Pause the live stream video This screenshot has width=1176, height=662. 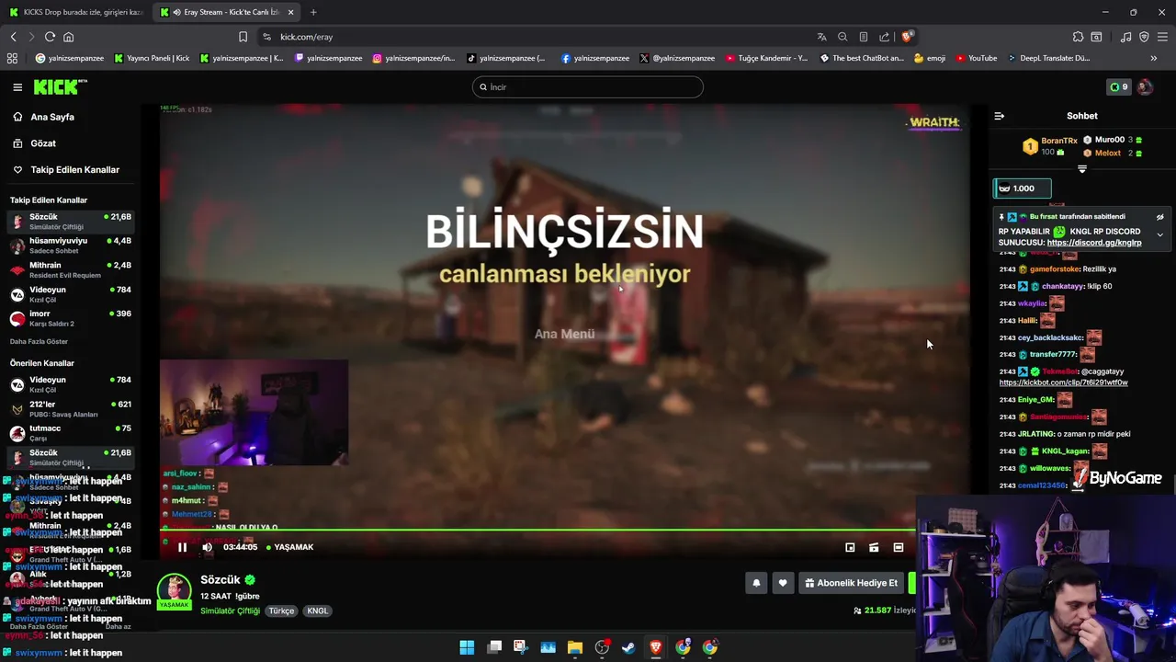(182, 547)
